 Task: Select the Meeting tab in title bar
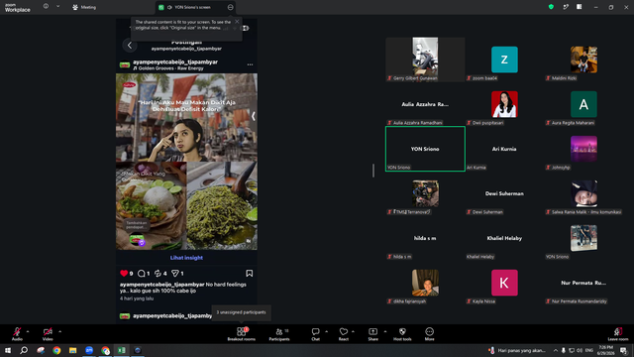pos(84,7)
